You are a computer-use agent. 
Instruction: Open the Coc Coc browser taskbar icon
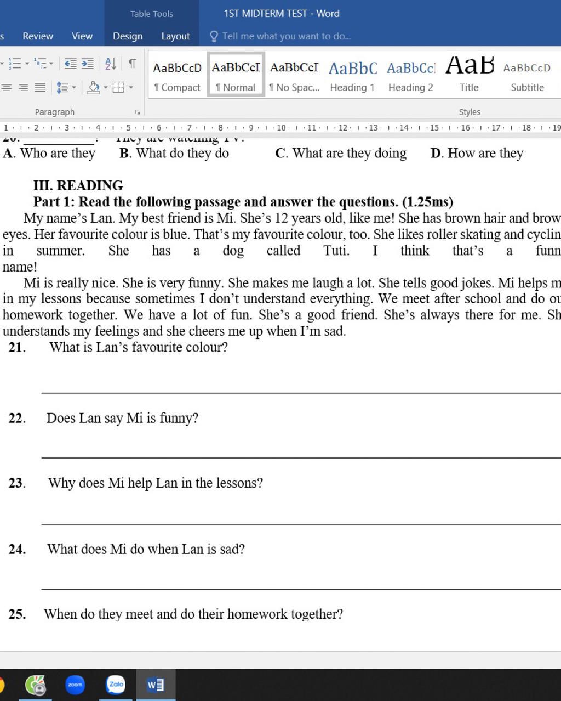(x=36, y=685)
